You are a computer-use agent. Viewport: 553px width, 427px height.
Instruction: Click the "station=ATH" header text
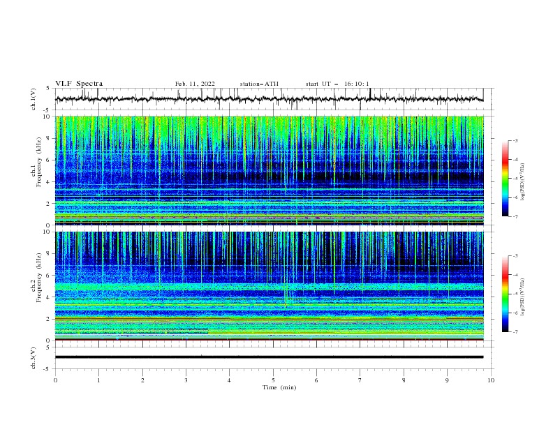(x=259, y=84)
